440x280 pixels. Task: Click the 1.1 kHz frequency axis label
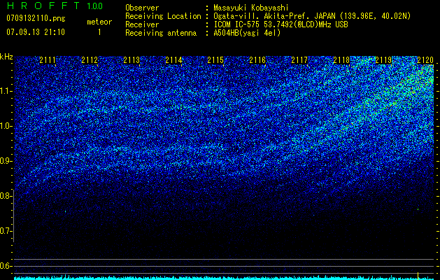coord(6,91)
